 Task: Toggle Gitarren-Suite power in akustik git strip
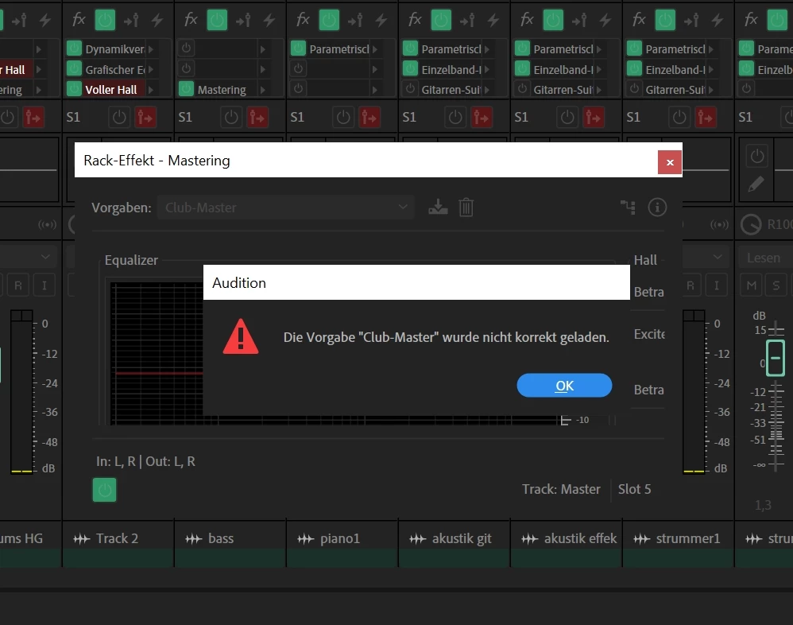(x=410, y=89)
